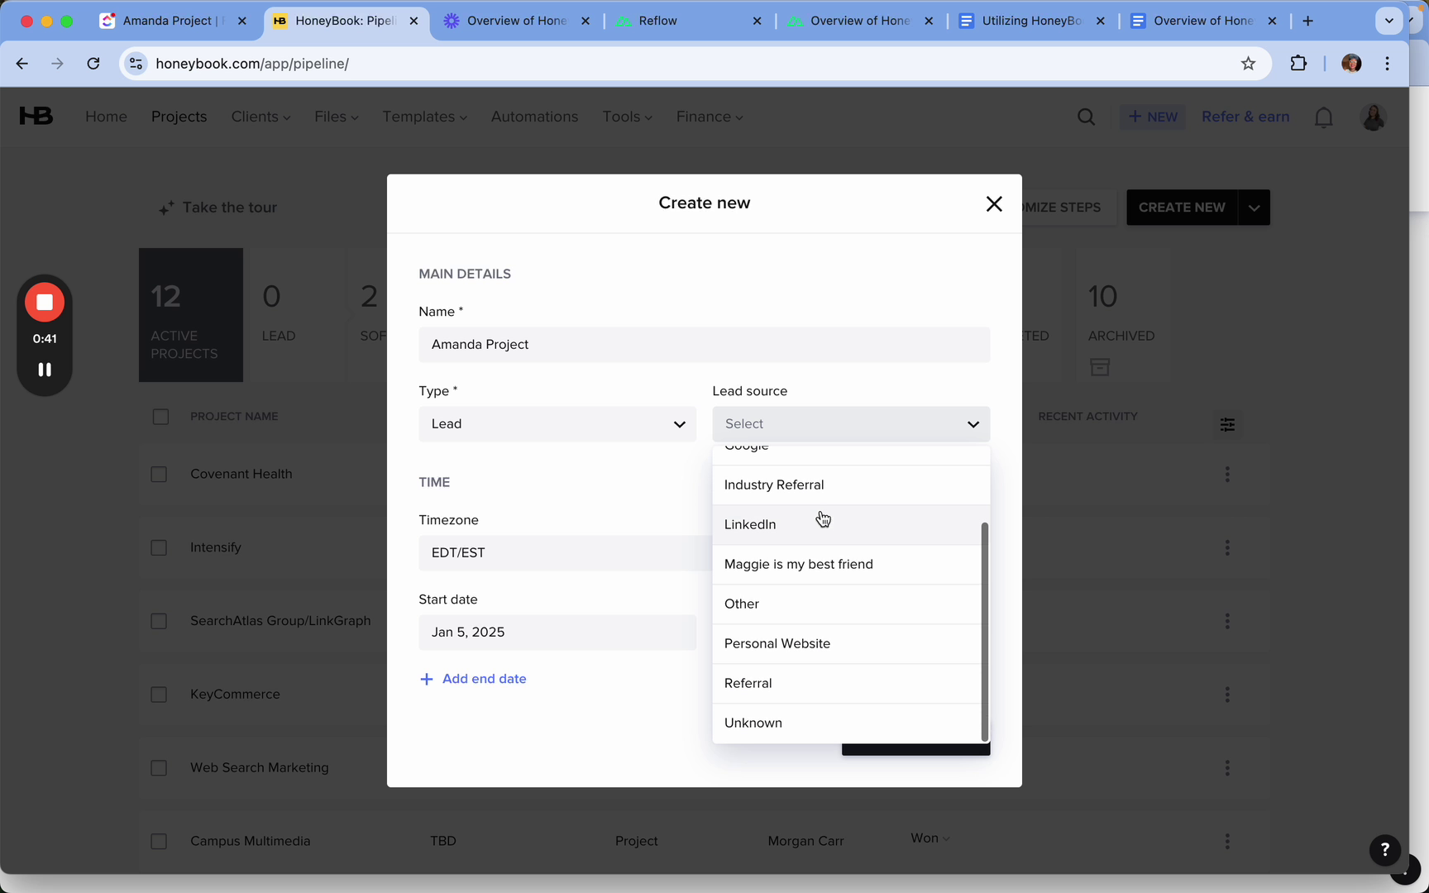Screen dimensions: 1429x893
Task: Check the KeyCommerce project checkbox
Action: [159, 695]
